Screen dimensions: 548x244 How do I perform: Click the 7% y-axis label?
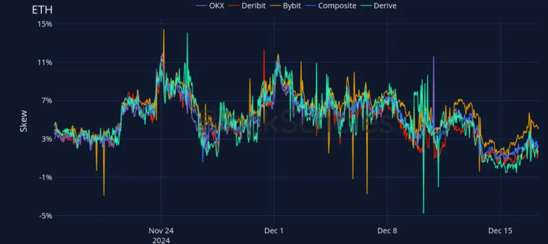coord(46,101)
